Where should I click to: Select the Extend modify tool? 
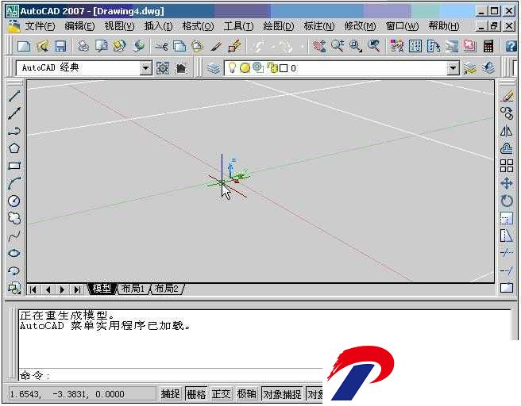click(507, 270)
